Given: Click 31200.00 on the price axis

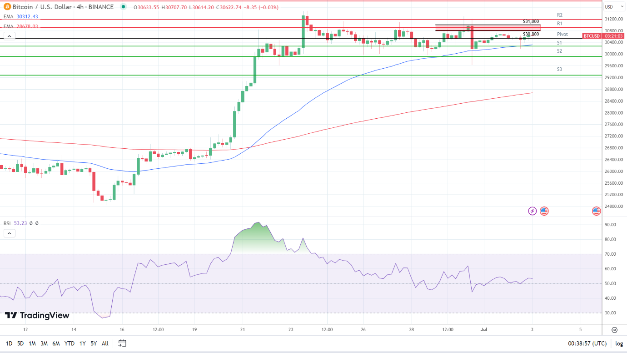Looking at the screenshot, I should 613,19.
